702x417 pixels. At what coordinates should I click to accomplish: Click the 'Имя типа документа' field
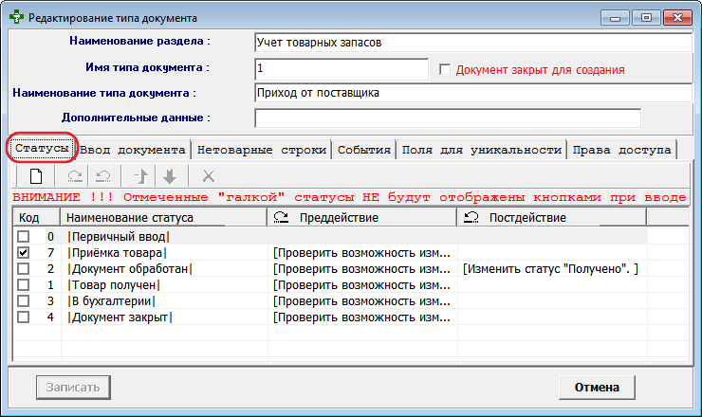pos(342,68)
